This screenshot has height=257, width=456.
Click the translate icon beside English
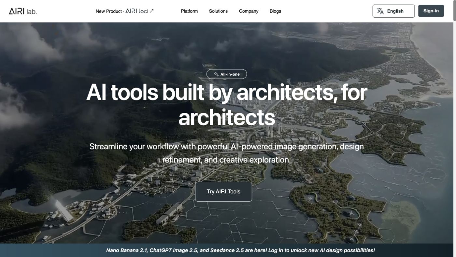point(380,11)
